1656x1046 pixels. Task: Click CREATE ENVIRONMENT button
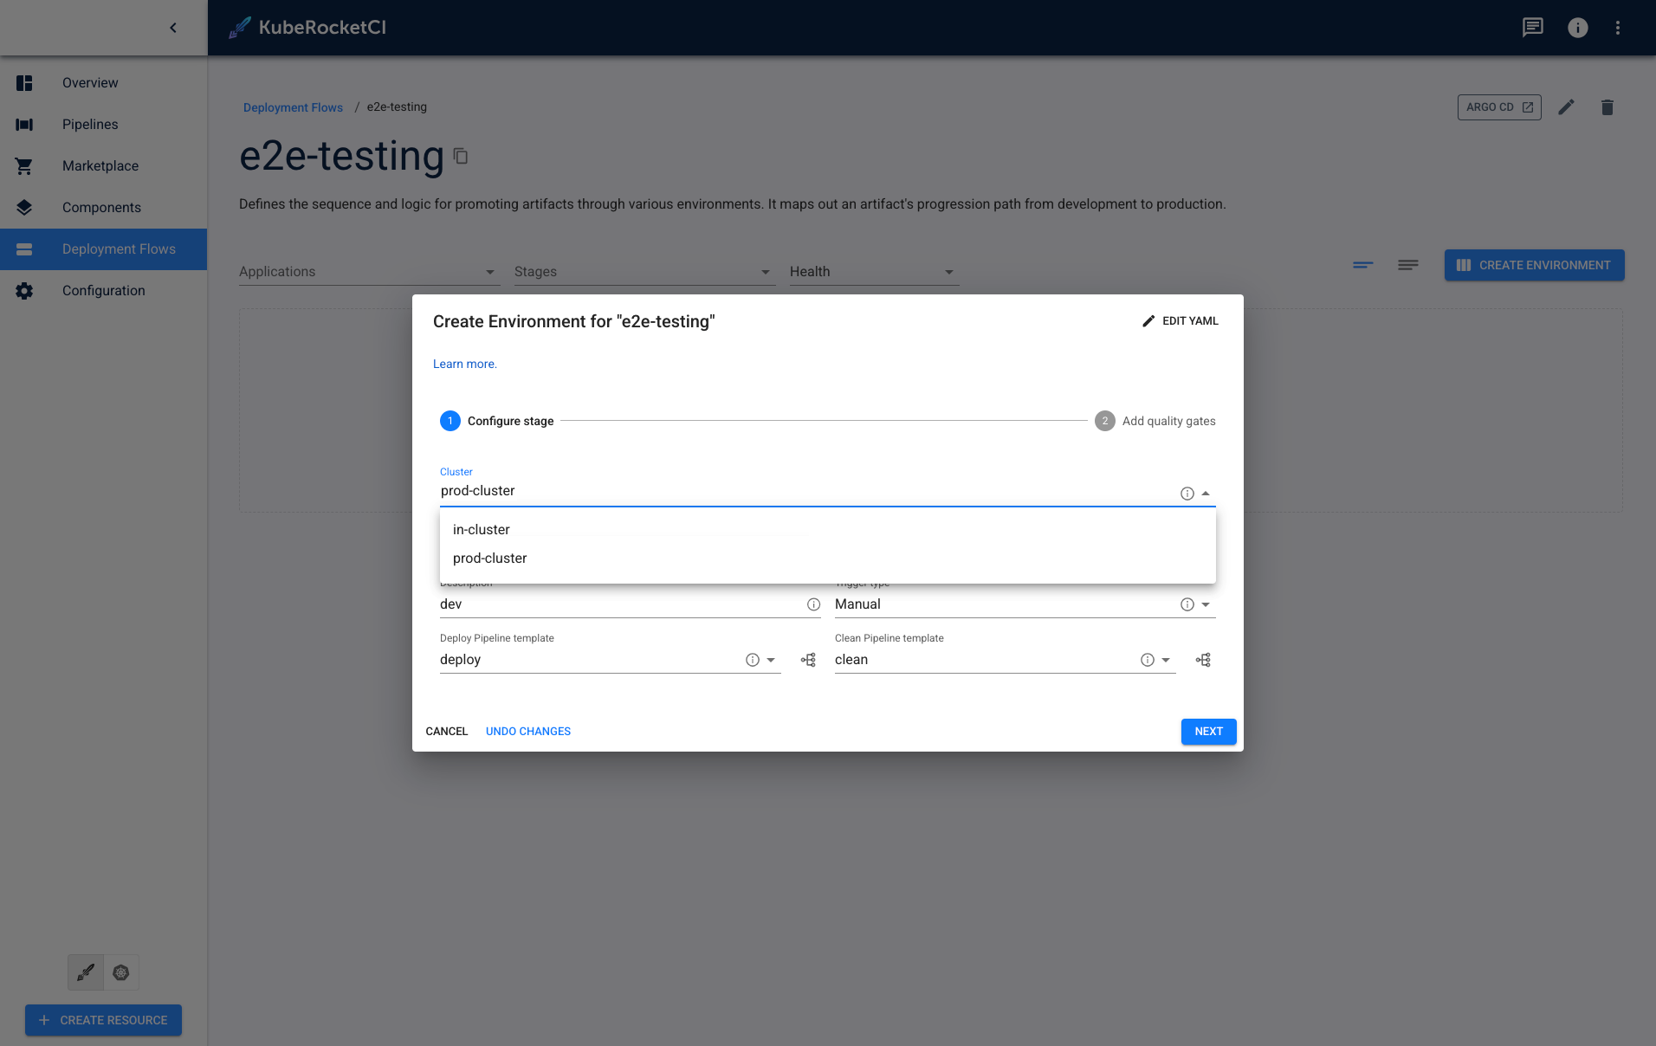(x=1534, y=265)
